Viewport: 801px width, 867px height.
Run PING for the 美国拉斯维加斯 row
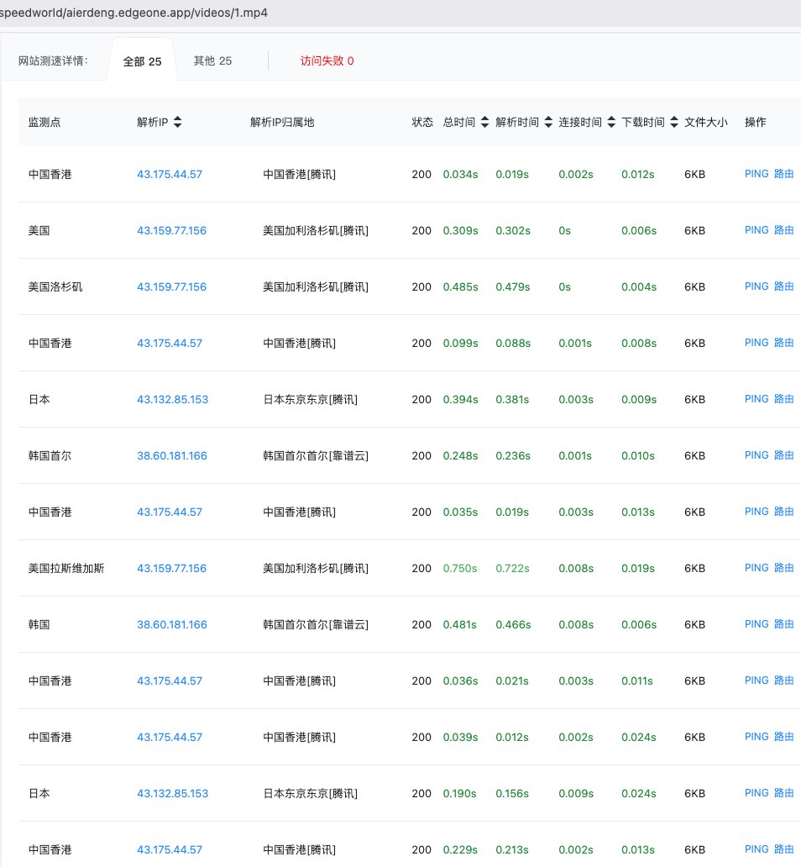point(756,568)
